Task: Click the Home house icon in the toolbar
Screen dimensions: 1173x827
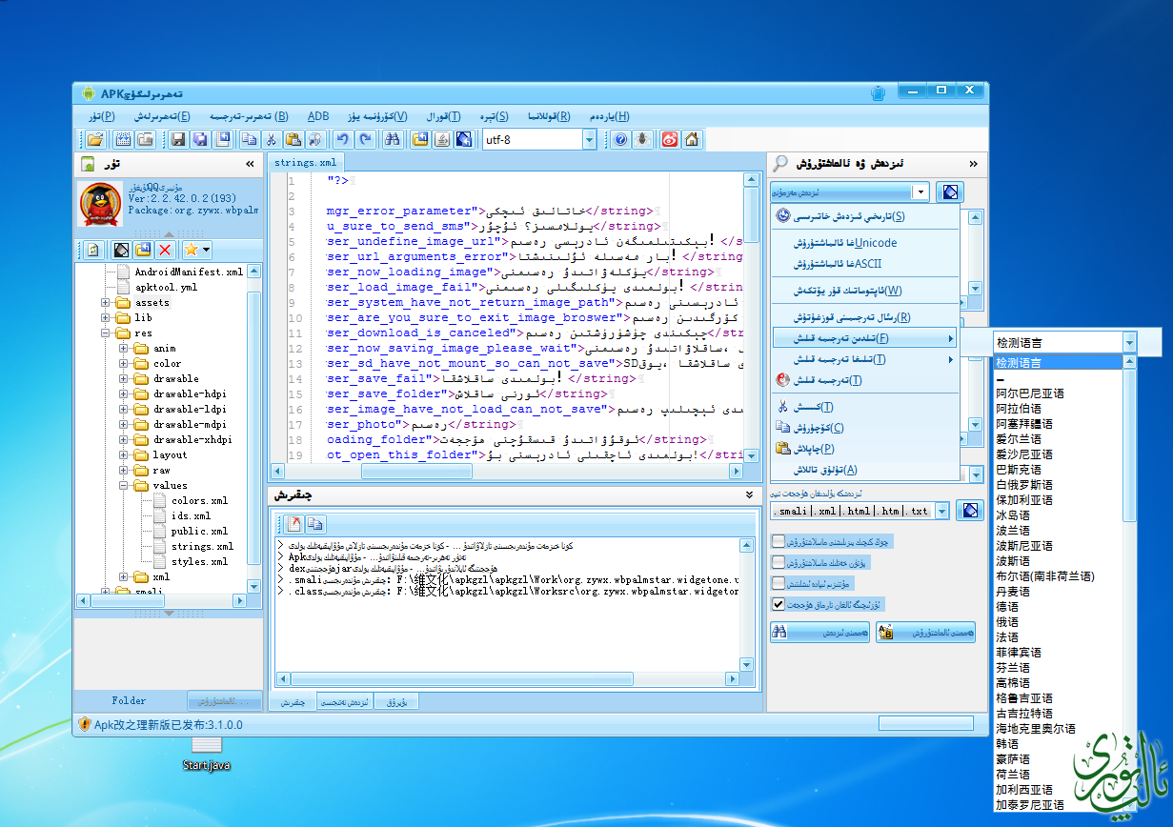Action: [692, 140]
